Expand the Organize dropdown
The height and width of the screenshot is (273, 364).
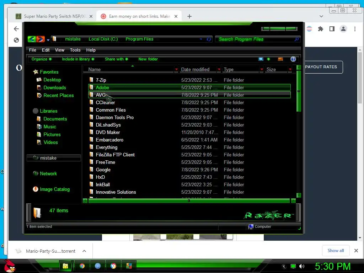click(x=41, y=59)
